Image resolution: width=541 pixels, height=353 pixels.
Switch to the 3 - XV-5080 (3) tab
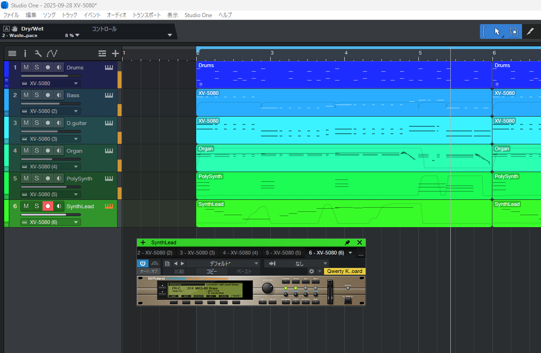(x=197, y=253)
